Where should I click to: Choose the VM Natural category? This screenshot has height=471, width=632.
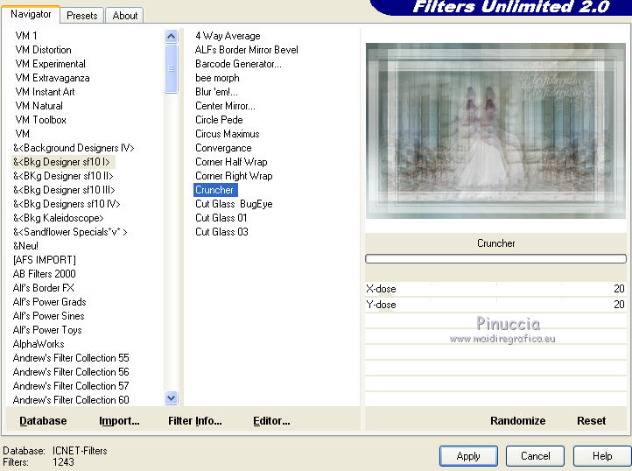tap(39, 106)
